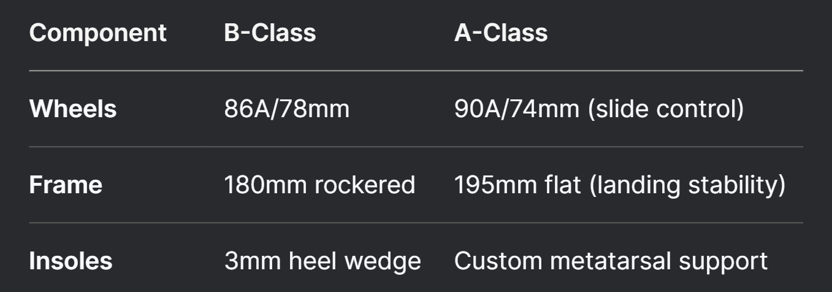832x292 pixels.
Task: Click the divider below the Wheels row
Action: [416, 147]
